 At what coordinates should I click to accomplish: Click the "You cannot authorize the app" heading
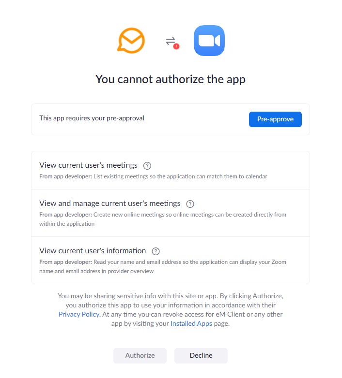[x=171, y=79]
